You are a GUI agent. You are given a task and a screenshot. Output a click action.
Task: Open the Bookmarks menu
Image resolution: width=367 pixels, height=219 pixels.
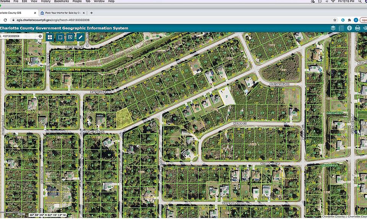(61, 2)
